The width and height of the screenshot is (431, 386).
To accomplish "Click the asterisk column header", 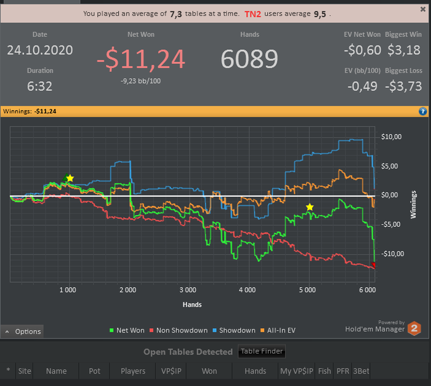I will 8,371.
